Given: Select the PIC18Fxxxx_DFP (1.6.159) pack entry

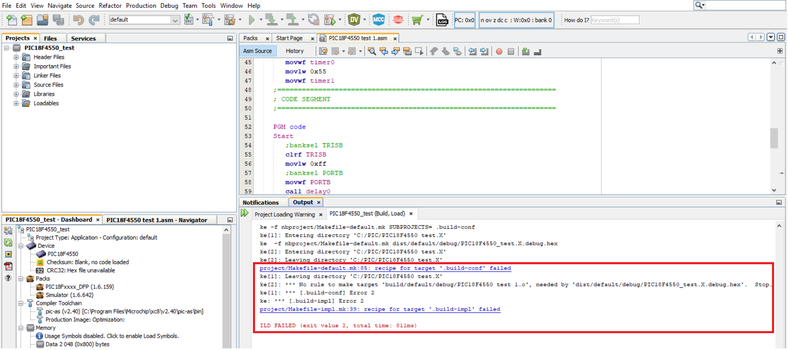Looking at the screenshot, I should [80, 287].
